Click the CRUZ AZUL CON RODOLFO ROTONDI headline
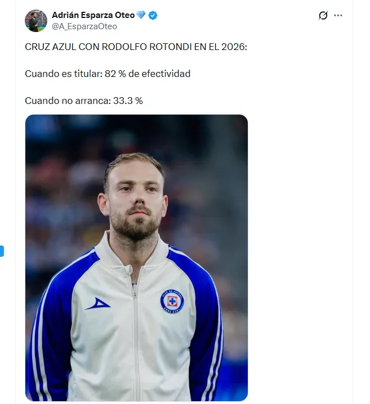Image resolution: width=370 pixels, height=404 pixels. (x=136, y=47)
